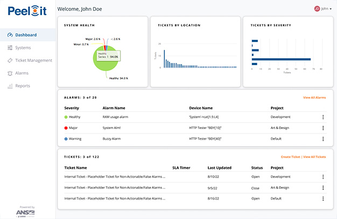Screen dimensions: 337x219
Task: Click the blue Warning severity dot
Action: click(x=66, y=139)
